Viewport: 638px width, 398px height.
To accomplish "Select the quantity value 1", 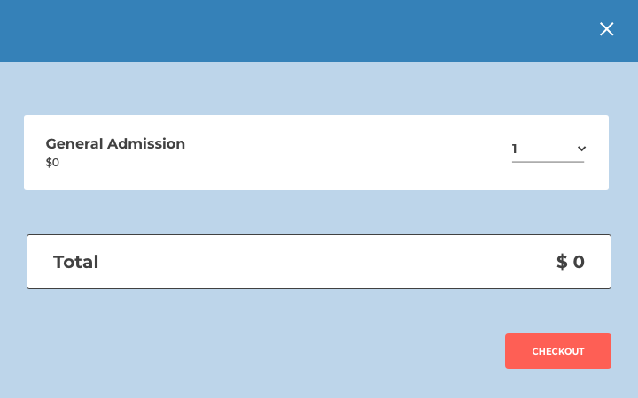I will click(515, 149).
